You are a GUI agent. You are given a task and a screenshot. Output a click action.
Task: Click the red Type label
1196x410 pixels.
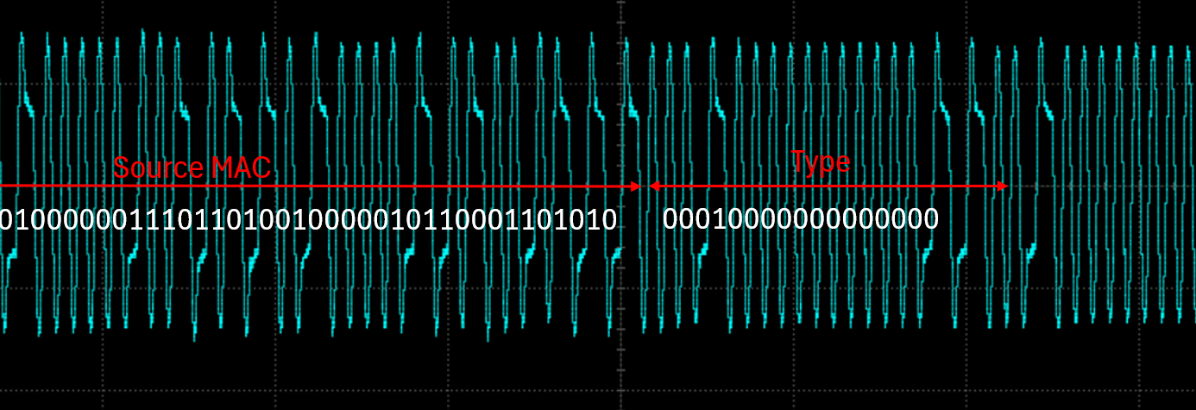(821, 161)
